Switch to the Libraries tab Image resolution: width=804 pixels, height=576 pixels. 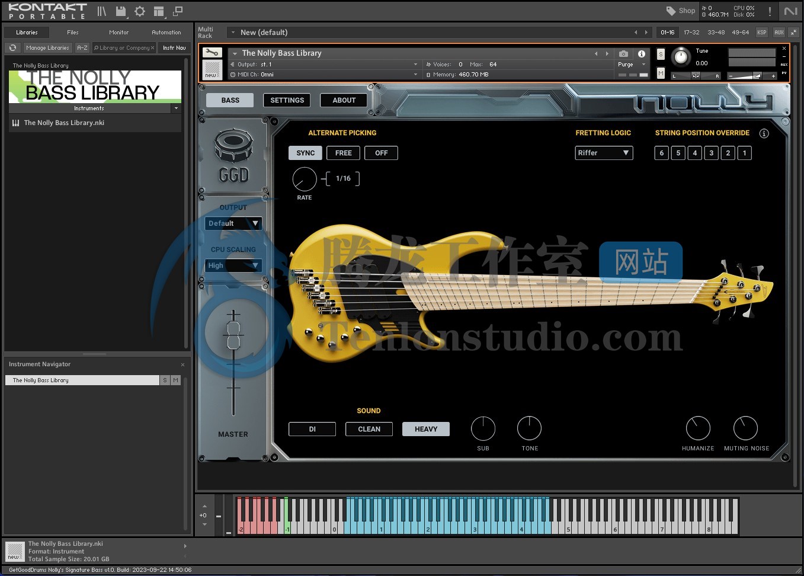(x=27, y=32)
